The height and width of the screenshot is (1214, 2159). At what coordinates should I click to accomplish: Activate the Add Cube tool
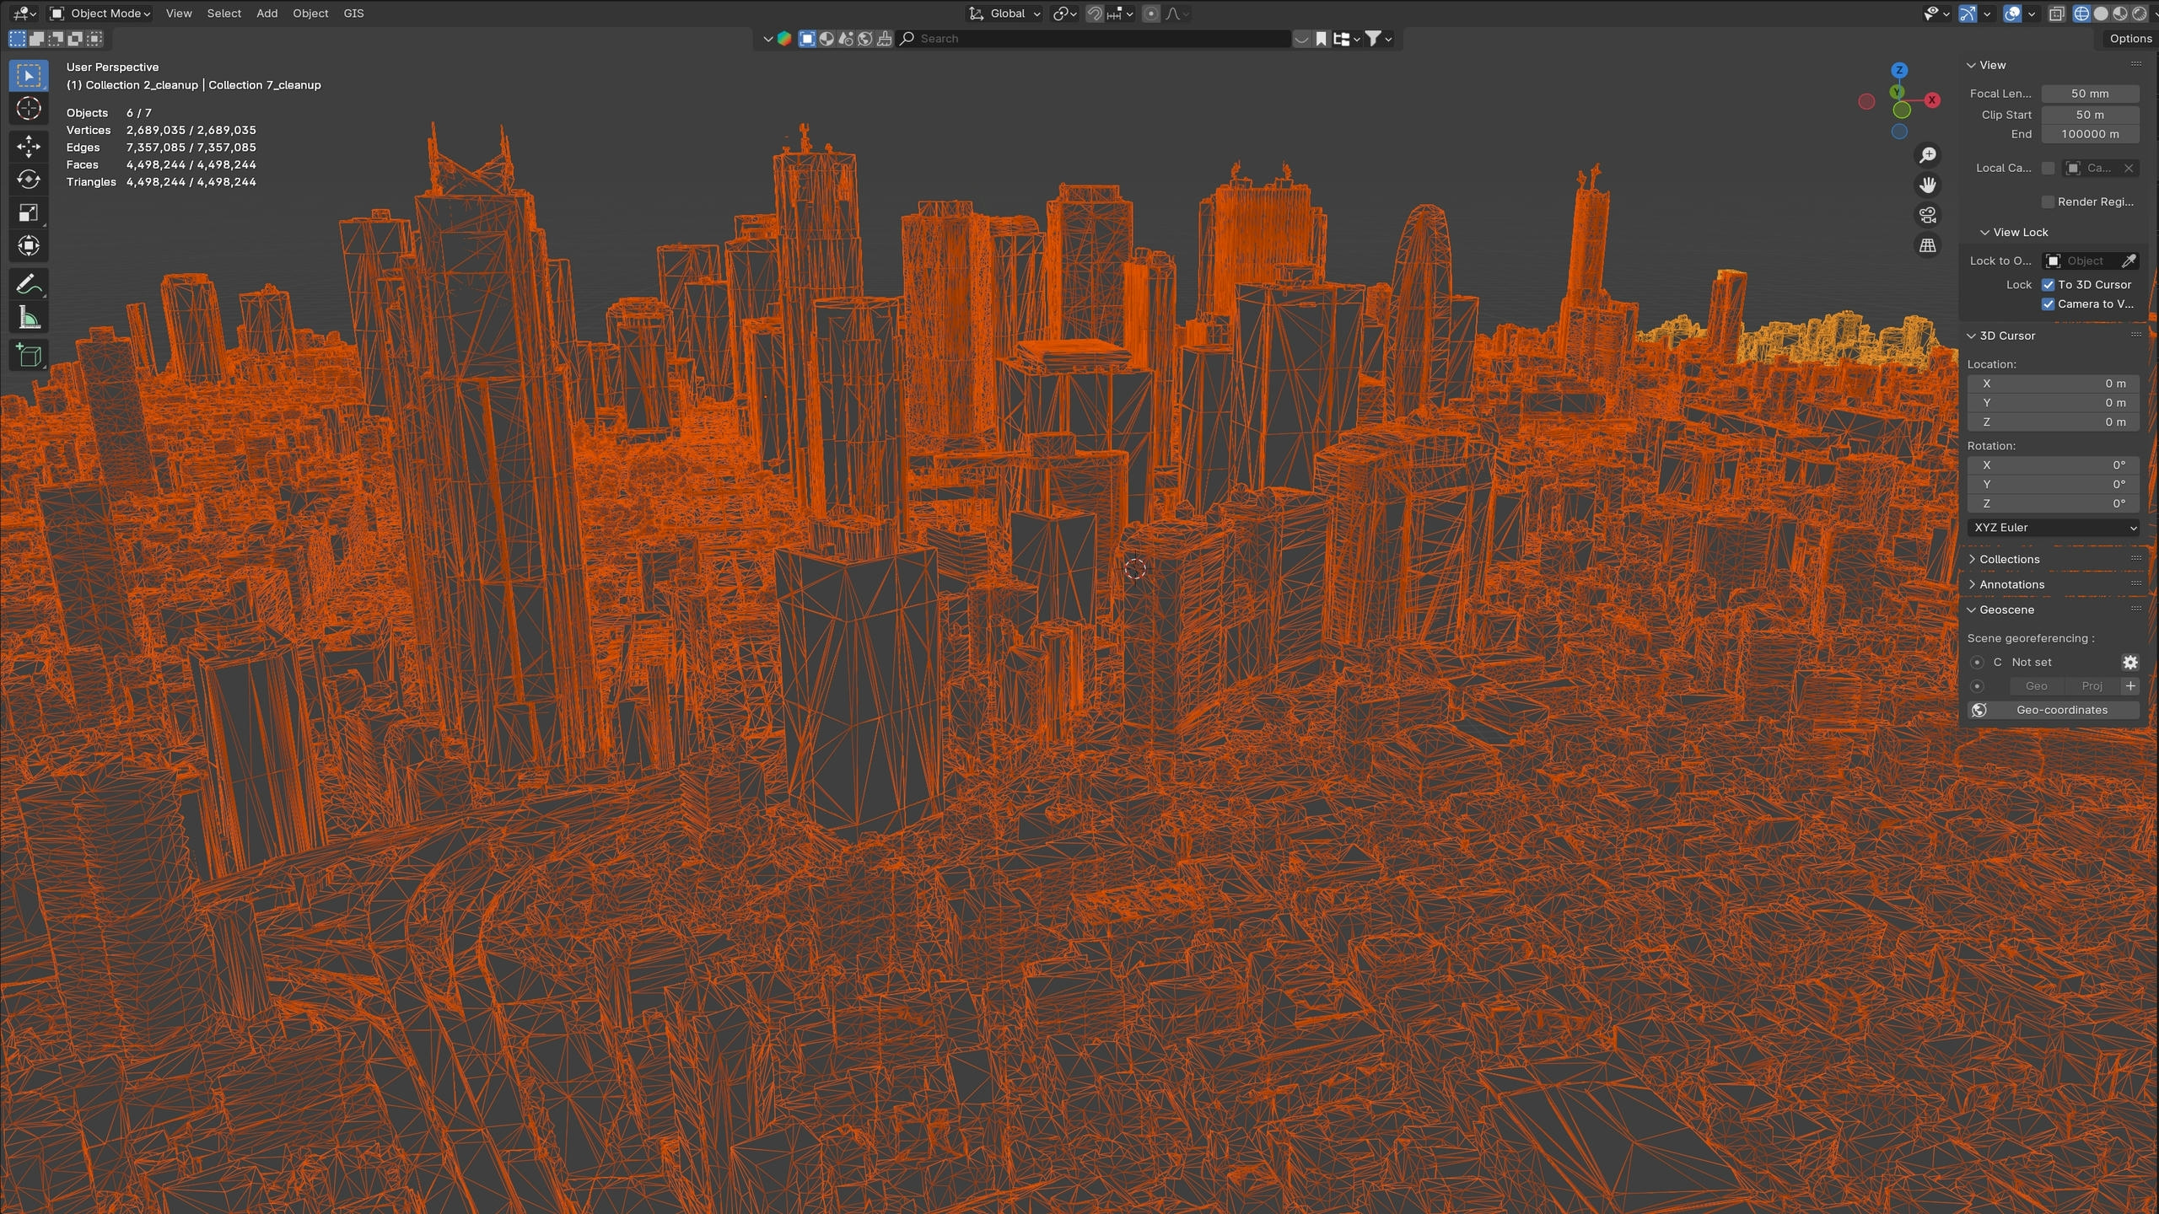point(29,356)
